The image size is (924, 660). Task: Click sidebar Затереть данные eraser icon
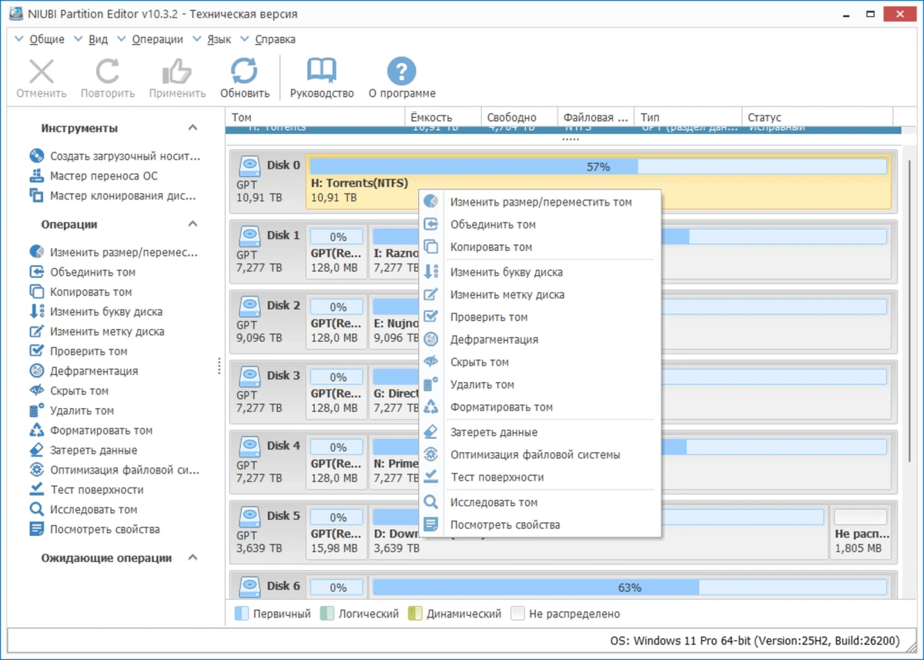coord(36,450)
